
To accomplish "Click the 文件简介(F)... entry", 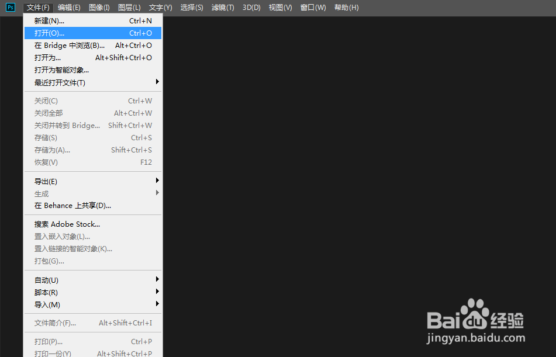I will tap(93, 323).
